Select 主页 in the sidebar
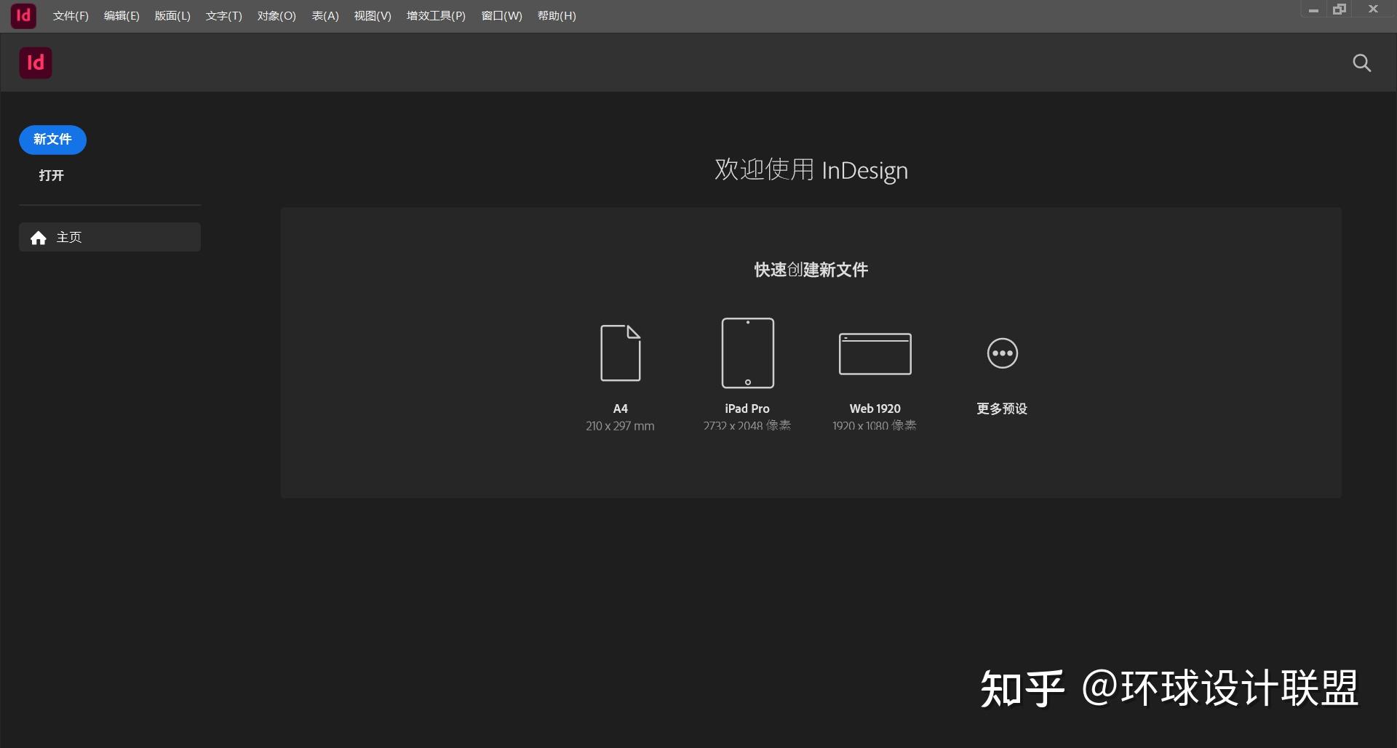Screen dimensions: 1397x748 click(x=70, y=237)
